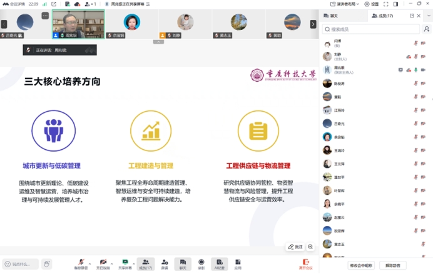Open the 应用 apps icon
433x274 pixels.
(238, 263)
